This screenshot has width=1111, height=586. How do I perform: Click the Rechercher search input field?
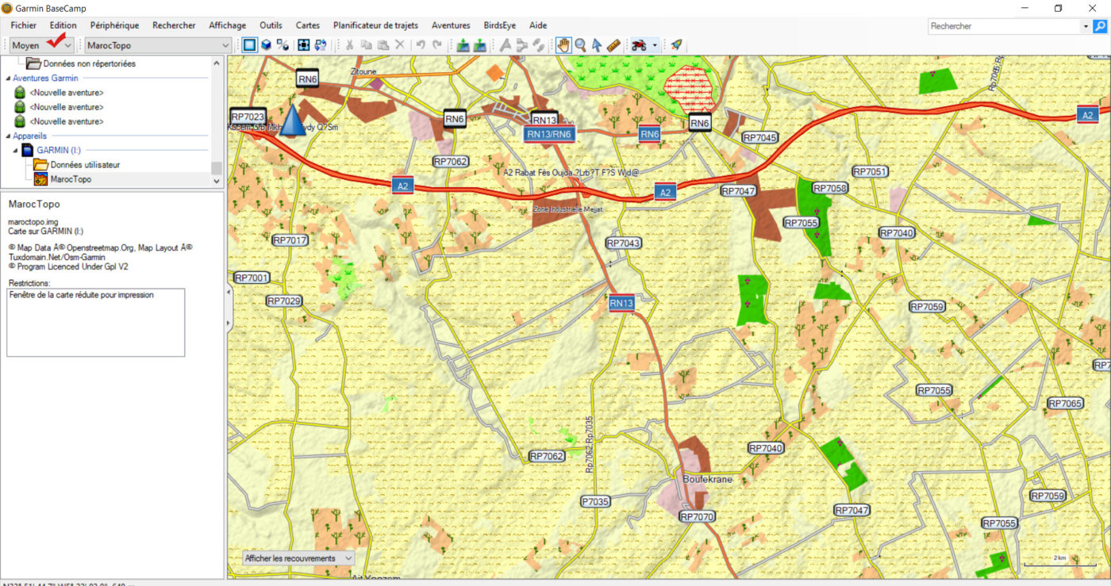1004,26
